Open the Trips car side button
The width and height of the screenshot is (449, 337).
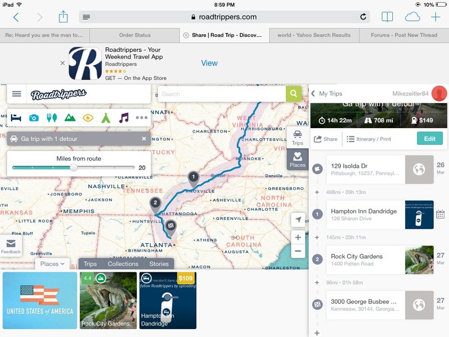[297, 138]
